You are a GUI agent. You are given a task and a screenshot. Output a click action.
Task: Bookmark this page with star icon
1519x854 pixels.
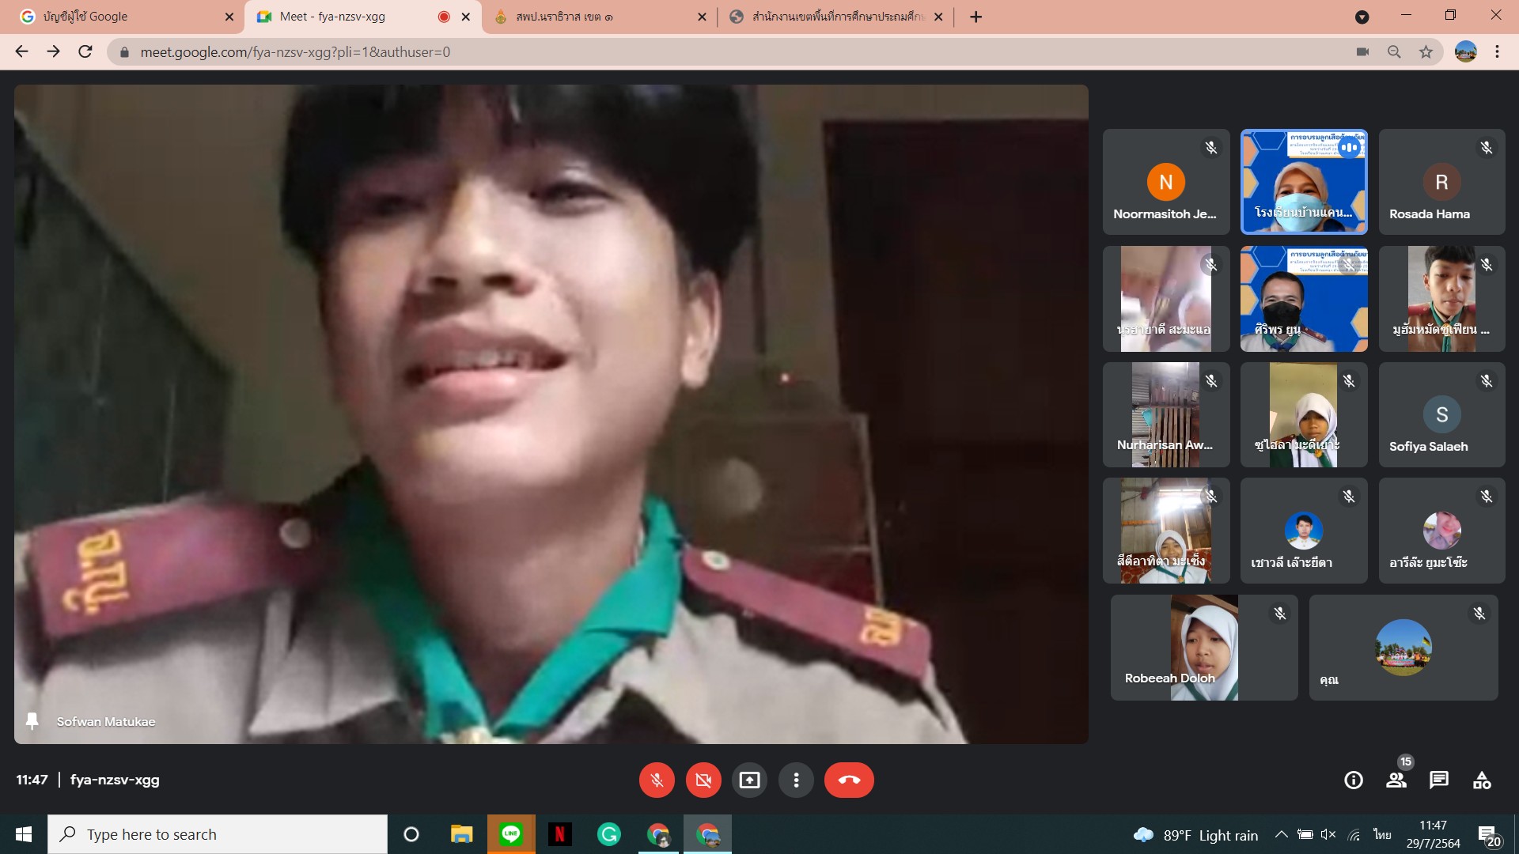coord(1426,52)
